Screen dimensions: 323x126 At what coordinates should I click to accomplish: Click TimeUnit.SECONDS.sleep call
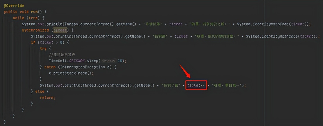click(x=74, y=61)
